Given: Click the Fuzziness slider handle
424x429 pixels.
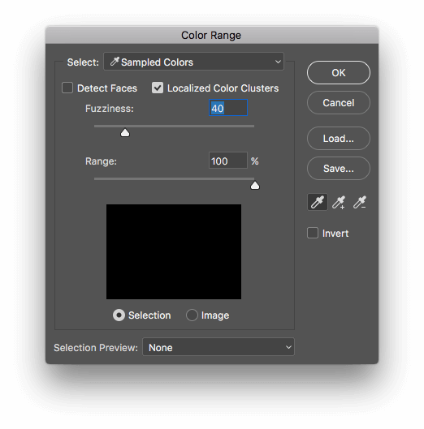Looking at the screenshot, I should (125, 133).
